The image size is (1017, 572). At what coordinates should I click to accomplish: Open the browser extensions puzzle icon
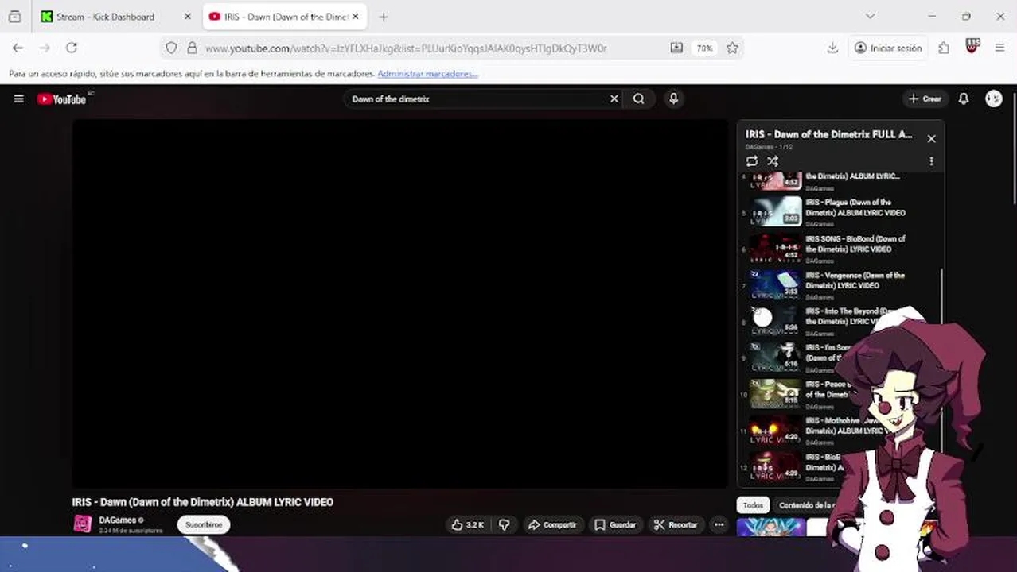point(944,48)
